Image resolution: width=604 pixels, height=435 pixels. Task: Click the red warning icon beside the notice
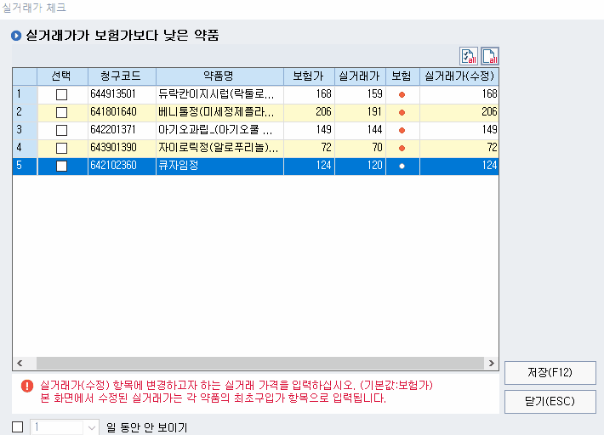pyautogui.click(x=27, y=385)
